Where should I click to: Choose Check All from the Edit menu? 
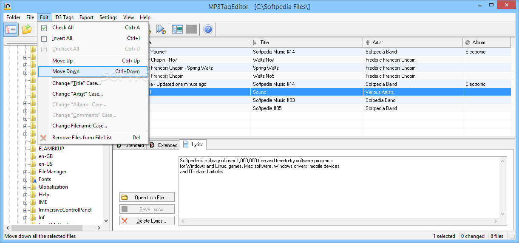[93, 28]
